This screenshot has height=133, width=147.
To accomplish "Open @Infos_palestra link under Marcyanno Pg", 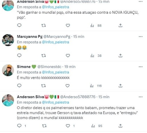I will click(x=55, y=42).
